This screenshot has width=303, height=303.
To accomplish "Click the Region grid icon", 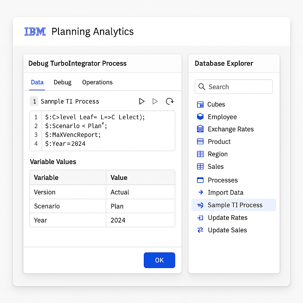I will pos(200,154).
